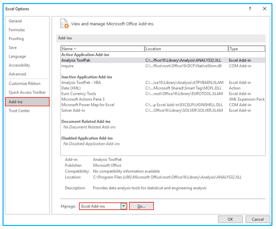
Task: Select the Add-ins category
Action: 27,102
